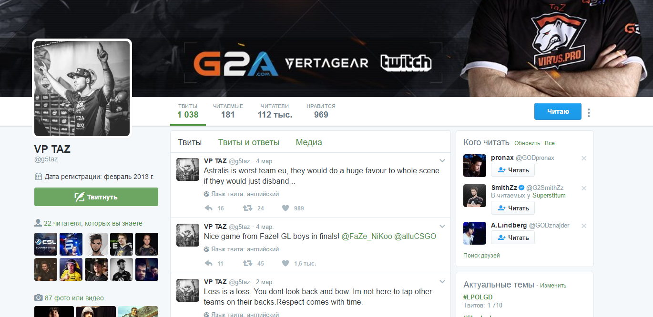Like the Astralis tweet with heart icon
This screenshot has width=653, height=317.
pos(286,208)
